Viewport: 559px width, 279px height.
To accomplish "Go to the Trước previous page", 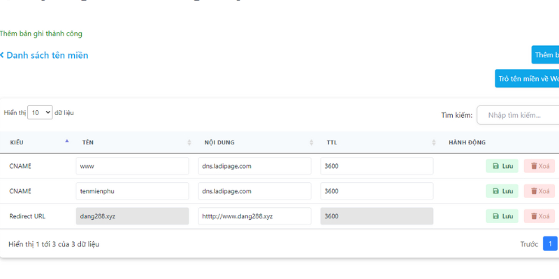I will [529, 244].
